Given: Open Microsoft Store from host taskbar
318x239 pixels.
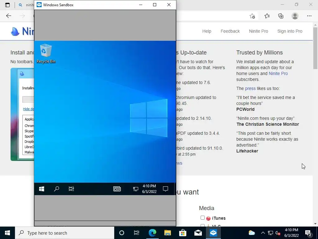Looking at the screenshot, I should pyautogui.click(x=183, y=233).
